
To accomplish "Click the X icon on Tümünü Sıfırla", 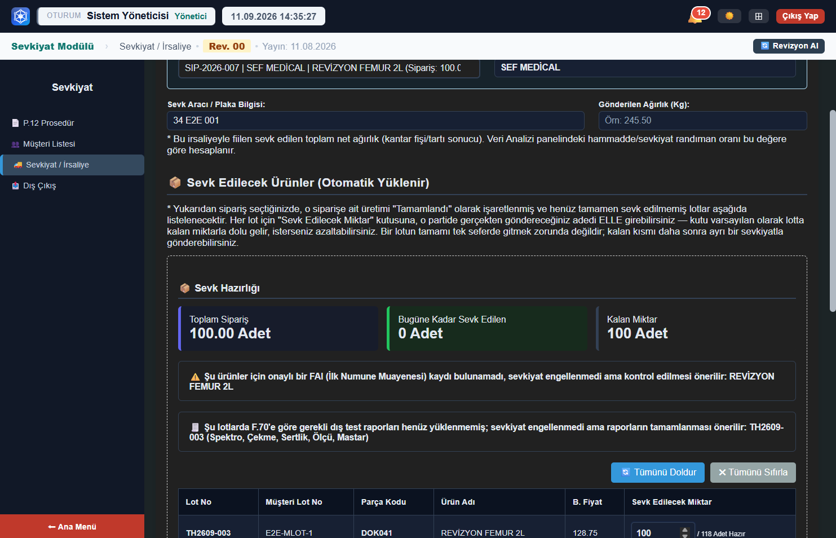I will point(722,473).
